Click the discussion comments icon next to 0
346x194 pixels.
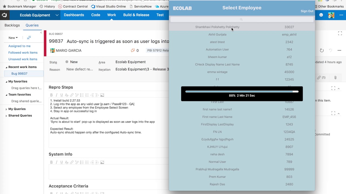[133, 50]
